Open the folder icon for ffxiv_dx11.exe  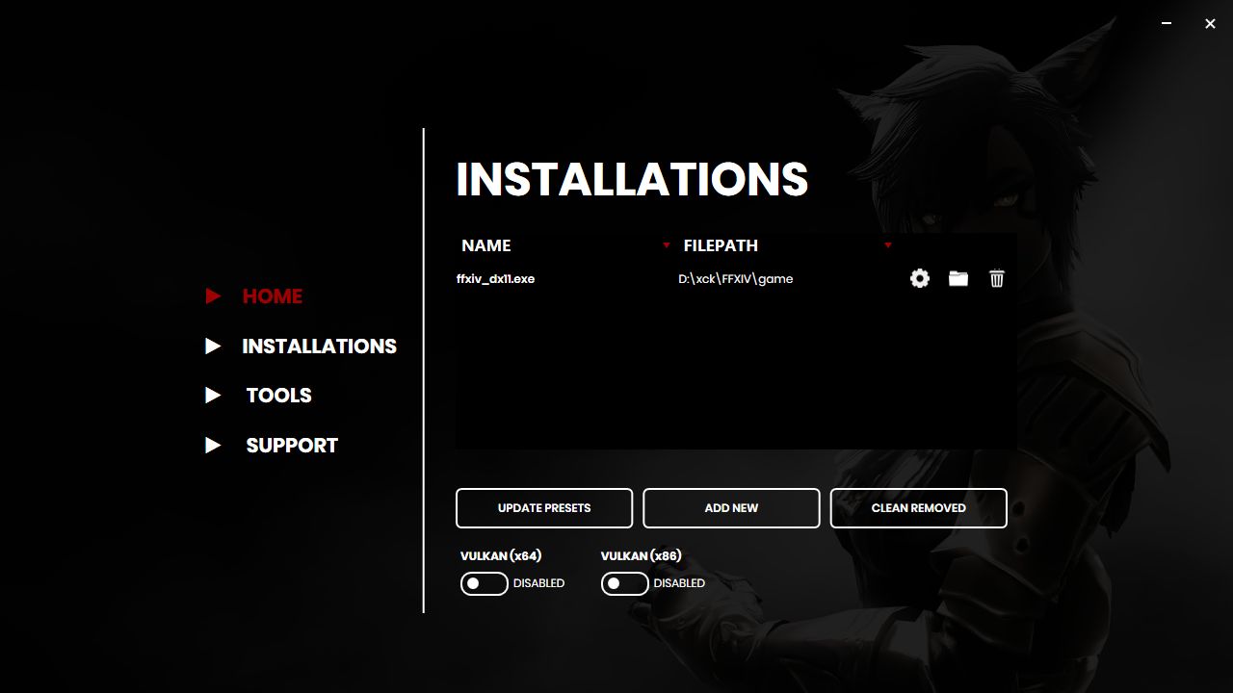pos(958,279)
